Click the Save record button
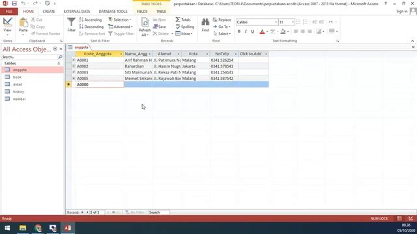This screenshot has height=234, width=417. tap(159, 27)
